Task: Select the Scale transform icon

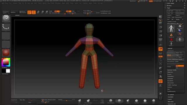Action: 42,12
